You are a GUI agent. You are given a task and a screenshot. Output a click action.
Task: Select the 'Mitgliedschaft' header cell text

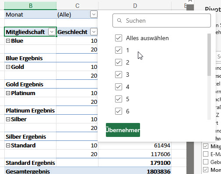(x=25, y=32)
